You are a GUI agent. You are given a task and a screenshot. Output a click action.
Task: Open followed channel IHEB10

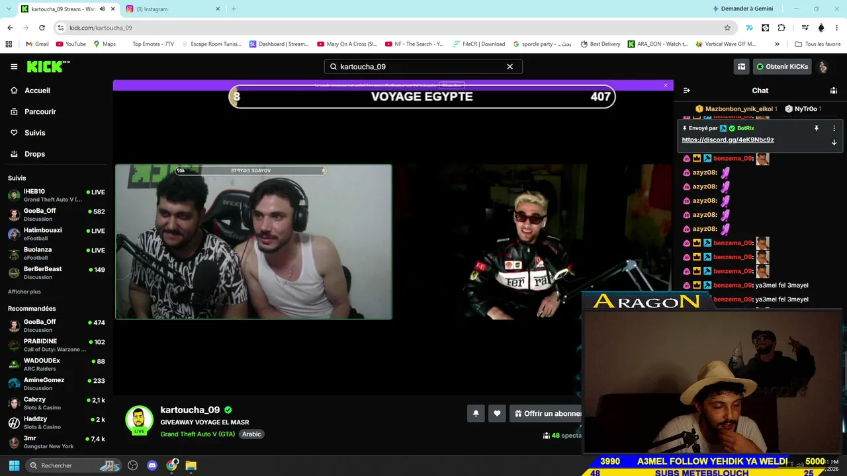coord(56,195)
